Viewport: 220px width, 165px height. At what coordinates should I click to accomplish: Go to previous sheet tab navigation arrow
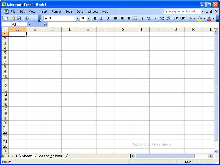coord(8,156)
